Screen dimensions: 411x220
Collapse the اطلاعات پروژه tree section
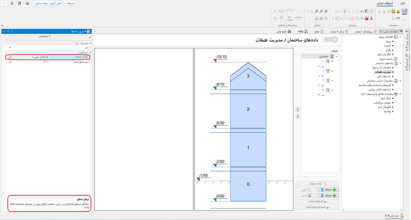[x=400, y=37]
